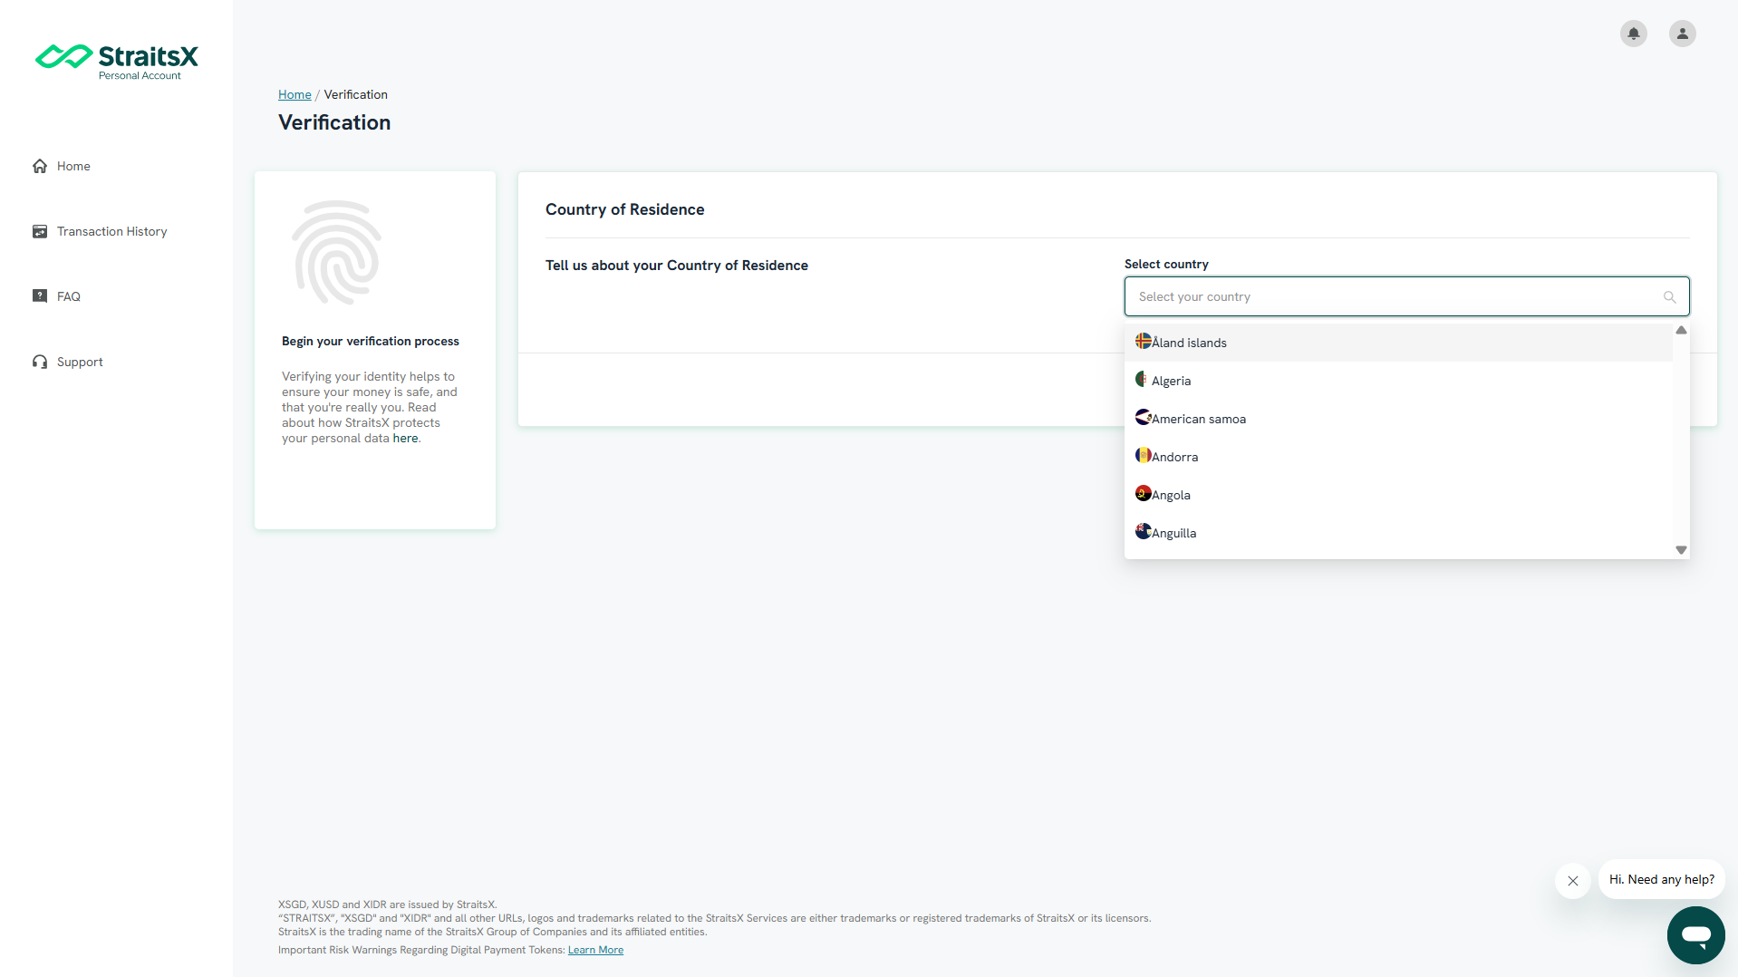The width and height of the screenshot is (1738, 977).
Task: Dismiss the 'Need any help?' chat prompt
Action: coord(1573,880)
